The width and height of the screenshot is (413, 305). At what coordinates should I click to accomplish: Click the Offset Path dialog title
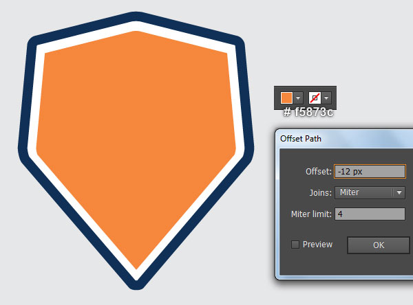coord(301,139)
